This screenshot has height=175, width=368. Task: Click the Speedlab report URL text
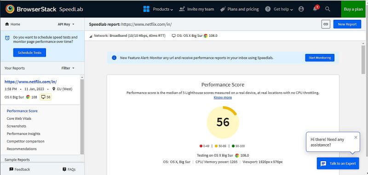[147, 24]
